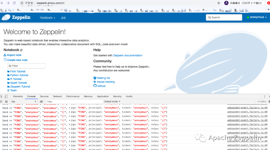Focus the notebook Filter field

coord(26,66)
